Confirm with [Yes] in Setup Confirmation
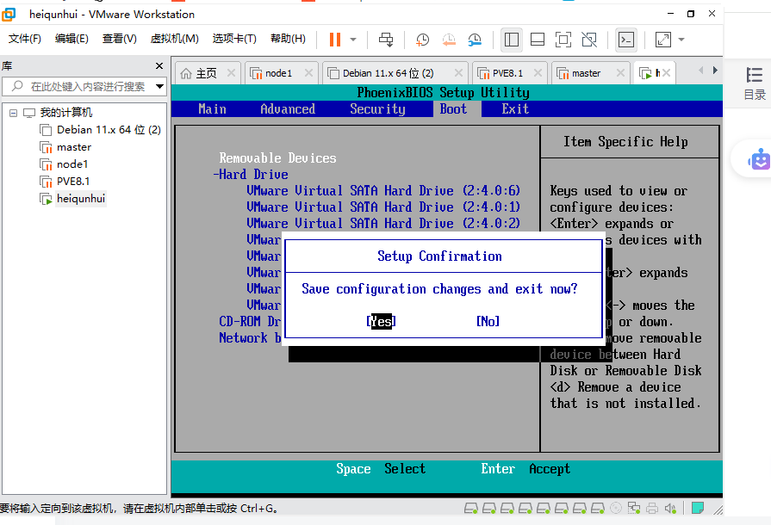 click(381, 321)
